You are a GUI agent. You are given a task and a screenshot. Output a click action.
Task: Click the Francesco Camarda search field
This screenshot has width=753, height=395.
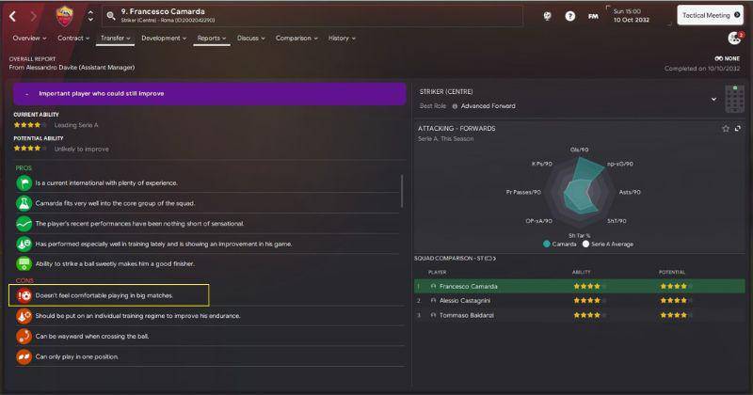[312, 16]
